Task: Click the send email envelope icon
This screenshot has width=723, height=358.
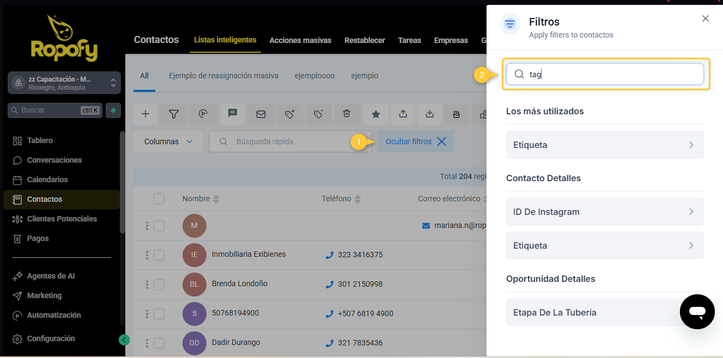Action: pyautogui.click(x=261, y=114)
